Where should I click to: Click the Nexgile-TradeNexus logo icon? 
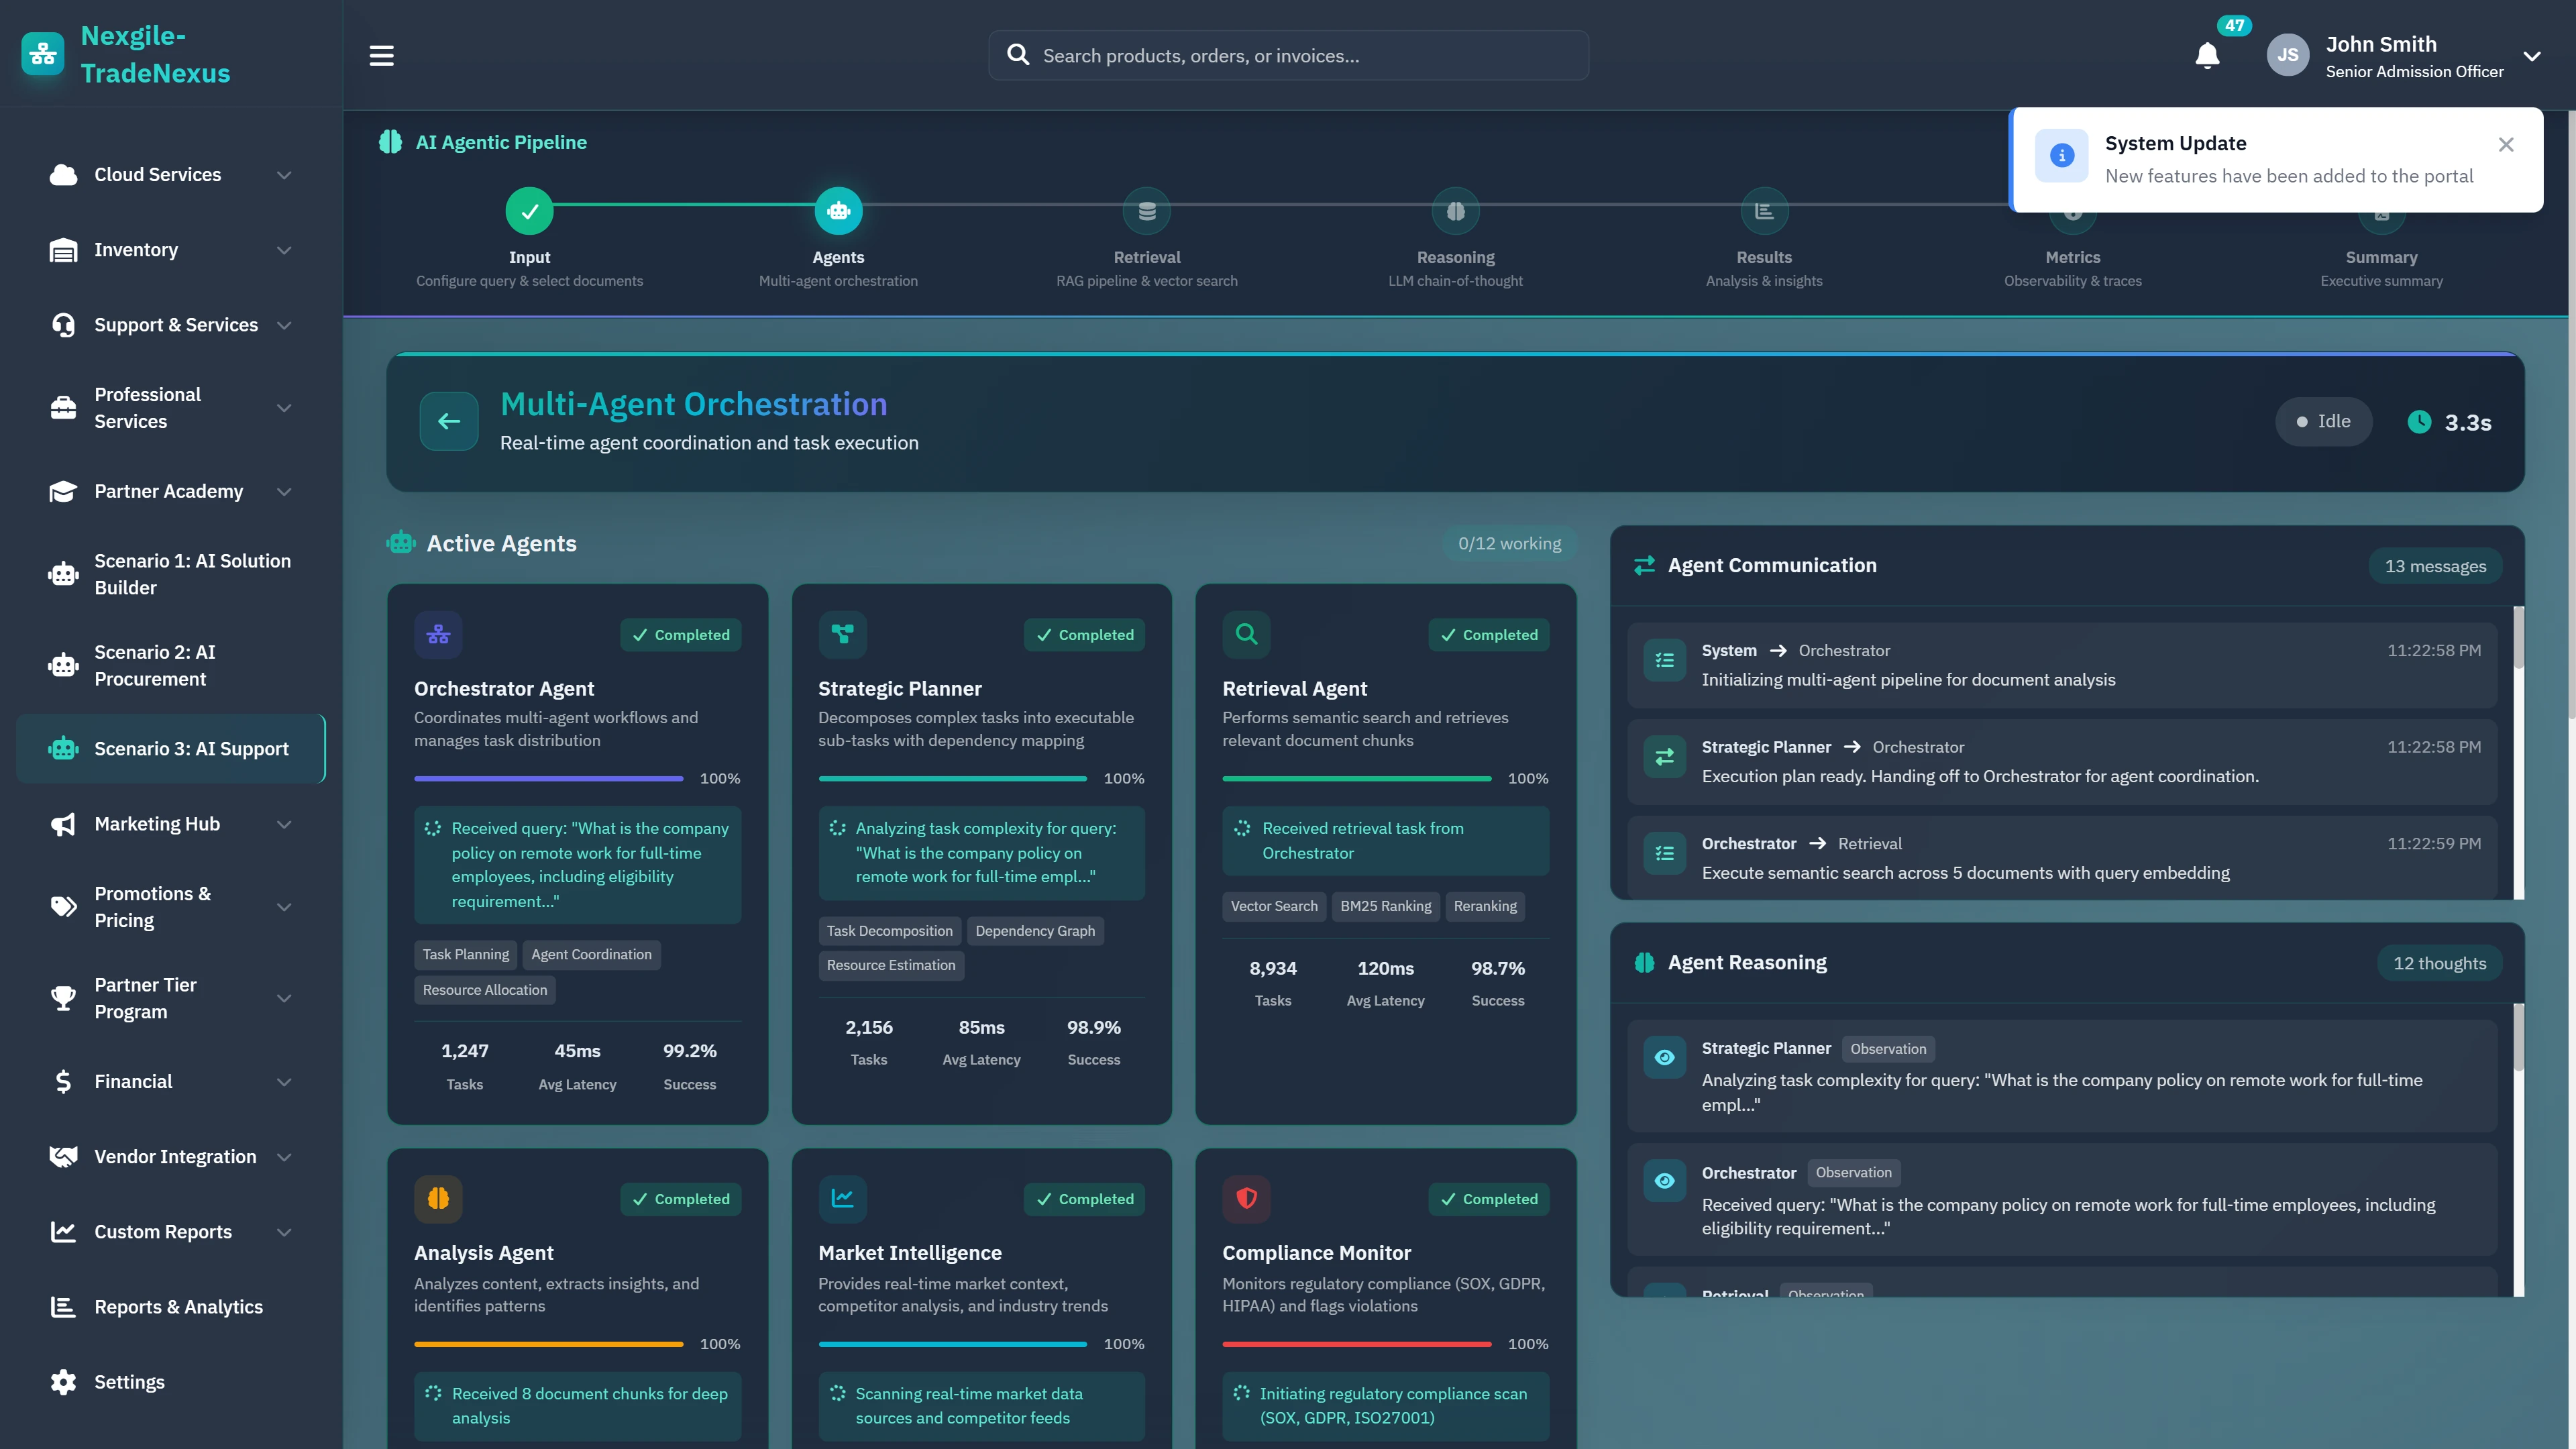click(x=42, y=53)
